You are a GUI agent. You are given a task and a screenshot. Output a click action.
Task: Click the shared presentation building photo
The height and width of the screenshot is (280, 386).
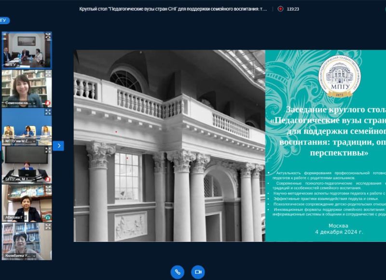(169, 145)
